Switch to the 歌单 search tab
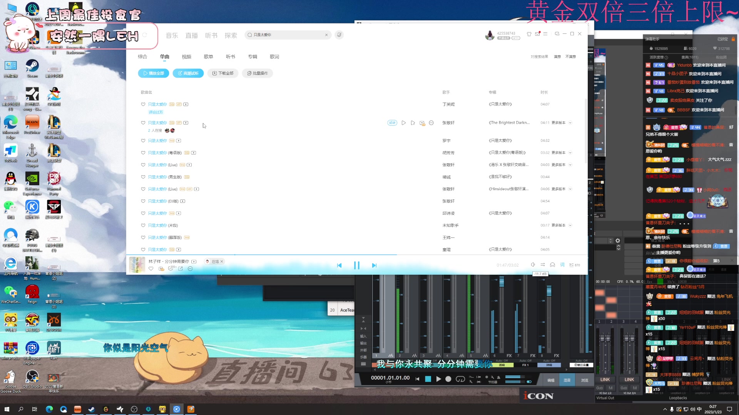 (x=208, y=56)
